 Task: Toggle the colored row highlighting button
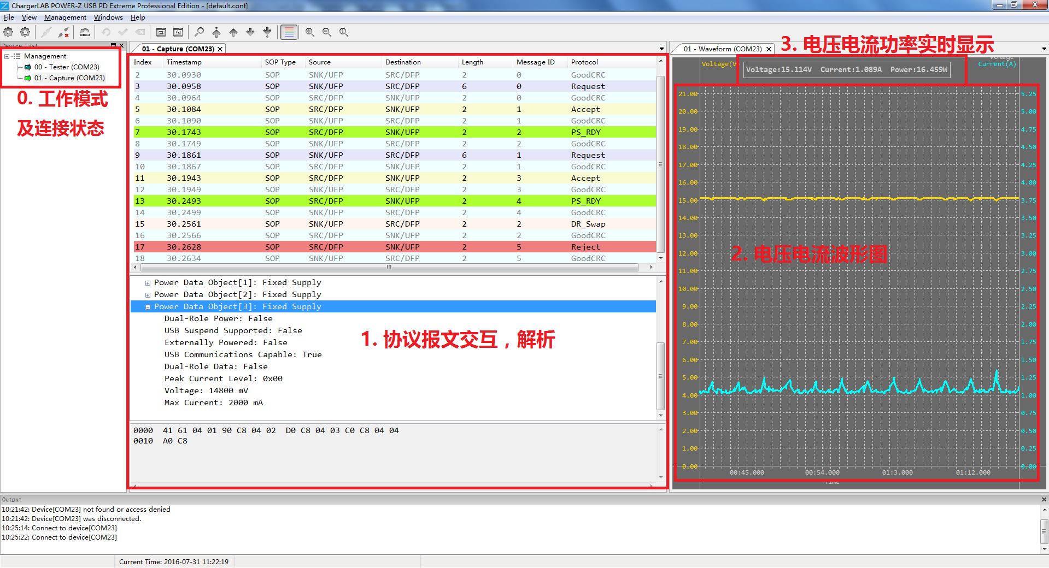click(289, 32)
